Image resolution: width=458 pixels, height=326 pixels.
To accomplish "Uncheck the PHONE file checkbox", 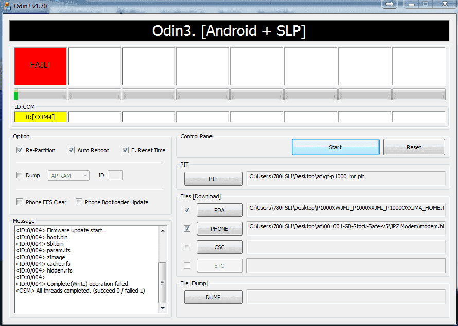I will pos(187,229).
